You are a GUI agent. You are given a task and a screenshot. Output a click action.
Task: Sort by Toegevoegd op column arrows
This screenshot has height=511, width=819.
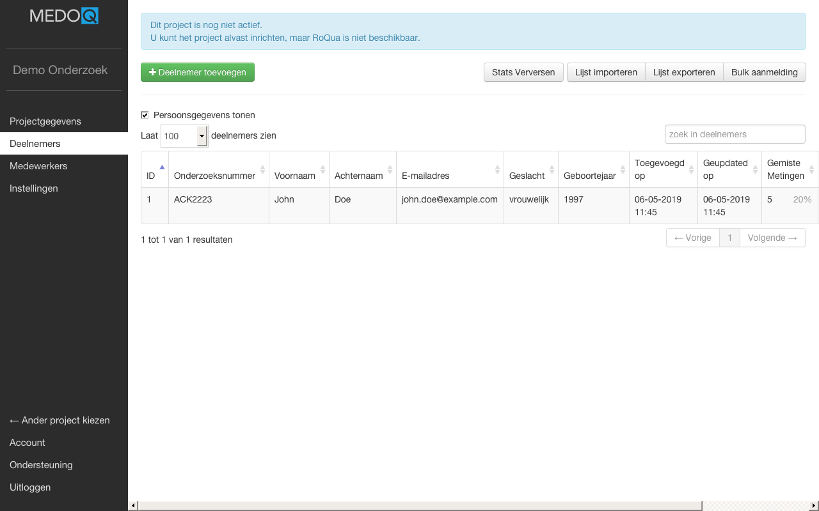click(691, 169)
